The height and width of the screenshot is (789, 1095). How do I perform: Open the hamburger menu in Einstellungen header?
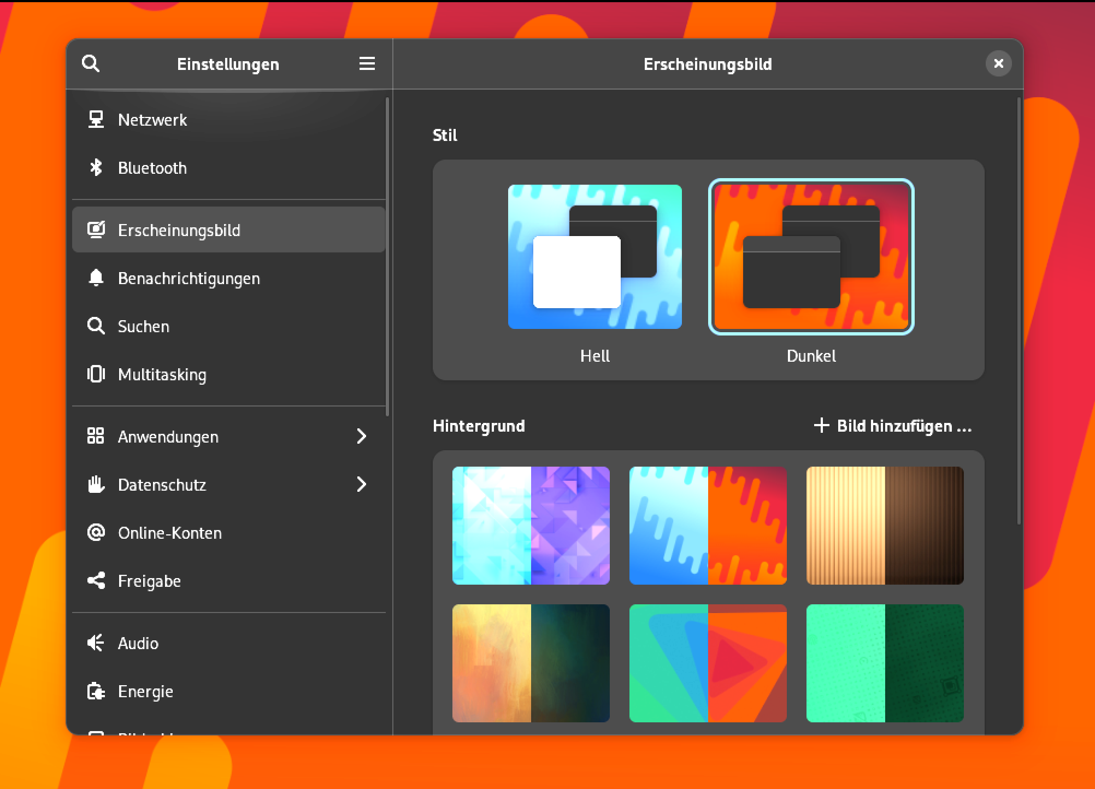[x=367, y=64]
